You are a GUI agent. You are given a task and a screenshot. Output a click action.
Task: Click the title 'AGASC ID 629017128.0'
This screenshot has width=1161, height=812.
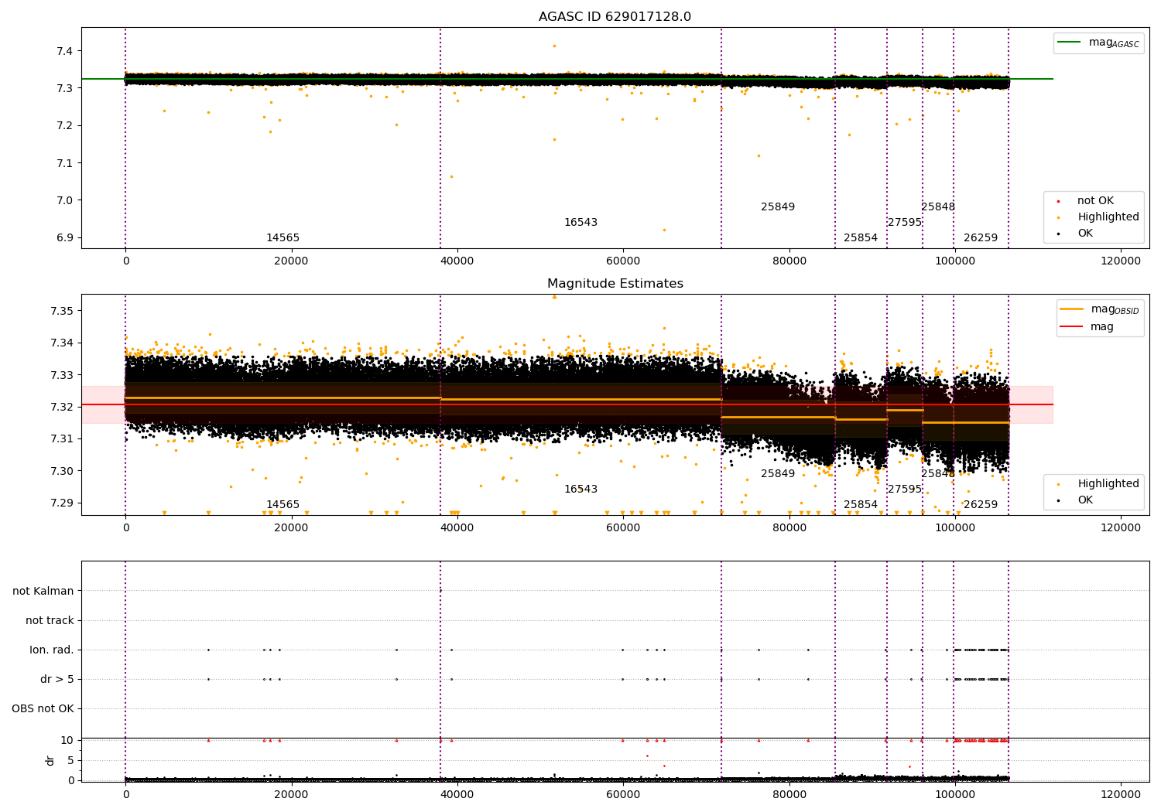[x=615, y=17]
